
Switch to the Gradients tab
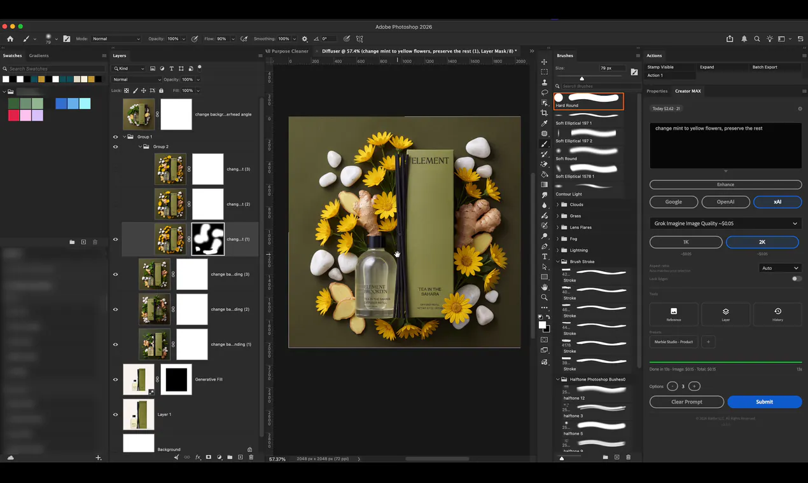coord(39,56)
